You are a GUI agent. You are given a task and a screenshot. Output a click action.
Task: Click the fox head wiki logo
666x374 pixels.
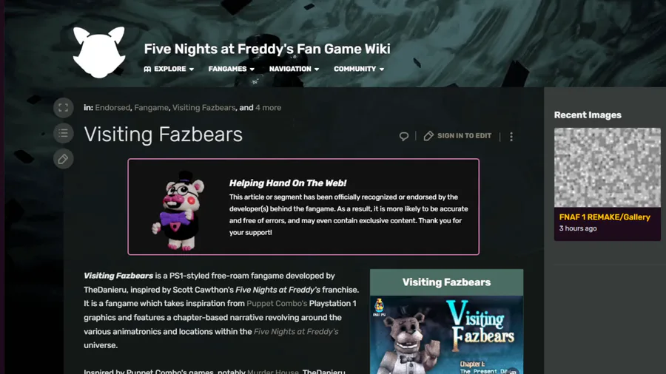point(99,52)
